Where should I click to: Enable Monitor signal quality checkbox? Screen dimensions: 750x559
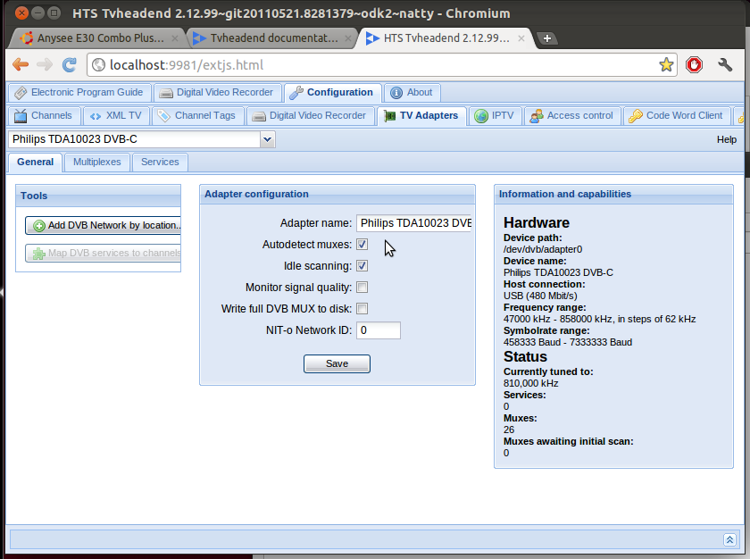[x=362, y=288]
